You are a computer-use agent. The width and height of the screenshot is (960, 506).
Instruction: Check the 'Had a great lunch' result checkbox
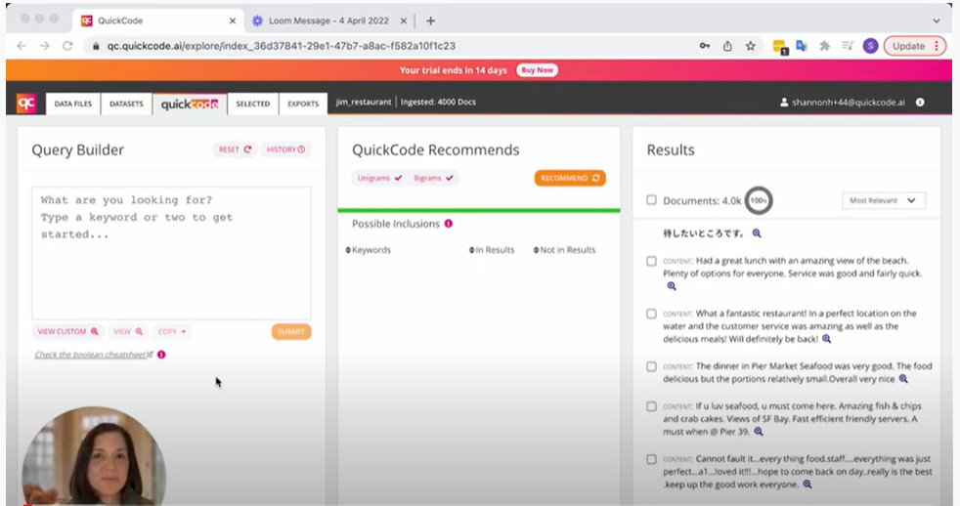(651, 261)
